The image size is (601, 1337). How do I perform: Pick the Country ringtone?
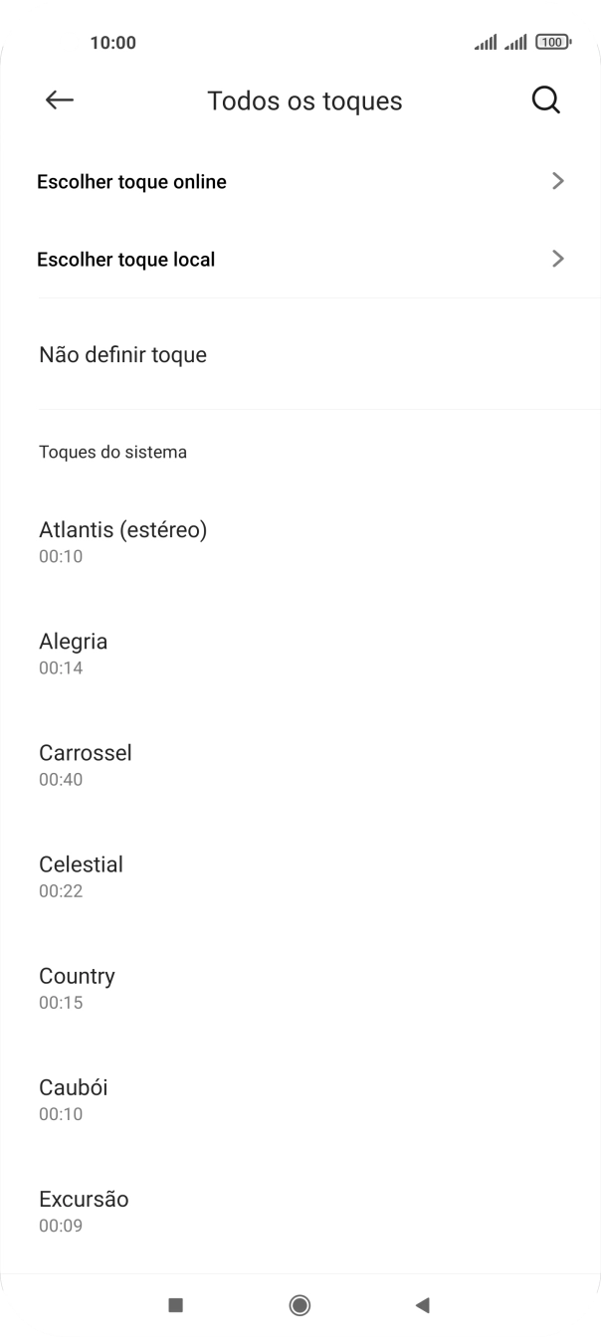coord(77,986)
